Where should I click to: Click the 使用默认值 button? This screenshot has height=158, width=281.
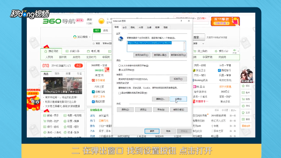pos(160,55)
